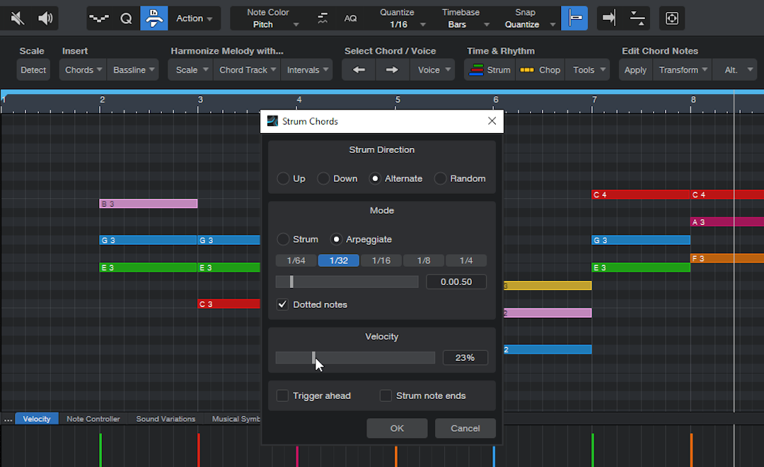Switch to the Note Controller tab
This screenshot has height=467, width=764.
click(x=93, y=419)
